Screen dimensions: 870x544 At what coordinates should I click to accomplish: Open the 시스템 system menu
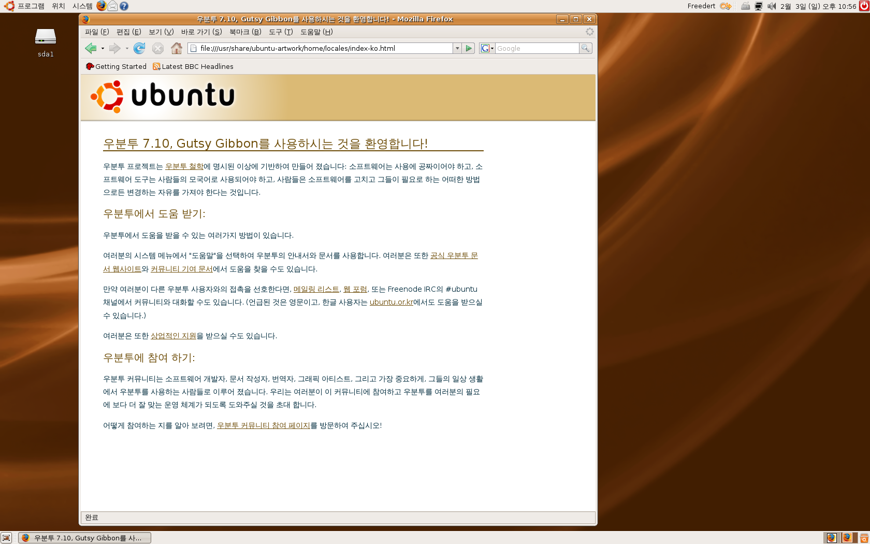(82, 6)
